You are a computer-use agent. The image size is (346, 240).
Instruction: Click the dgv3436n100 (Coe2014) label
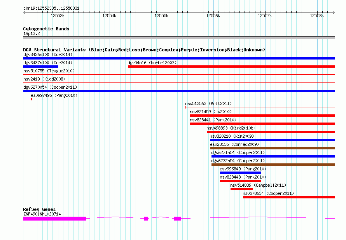[48, 54]
